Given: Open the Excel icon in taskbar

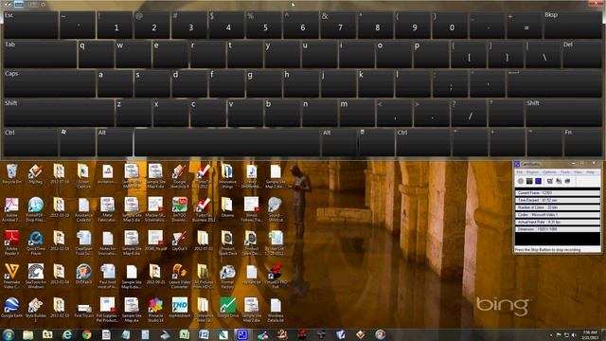Looking at the screenshot, I should [x=185, y=334].
